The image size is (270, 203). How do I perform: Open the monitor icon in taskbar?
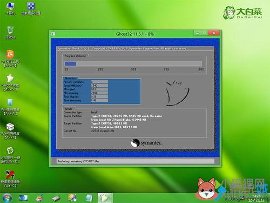tap(23, 198)
